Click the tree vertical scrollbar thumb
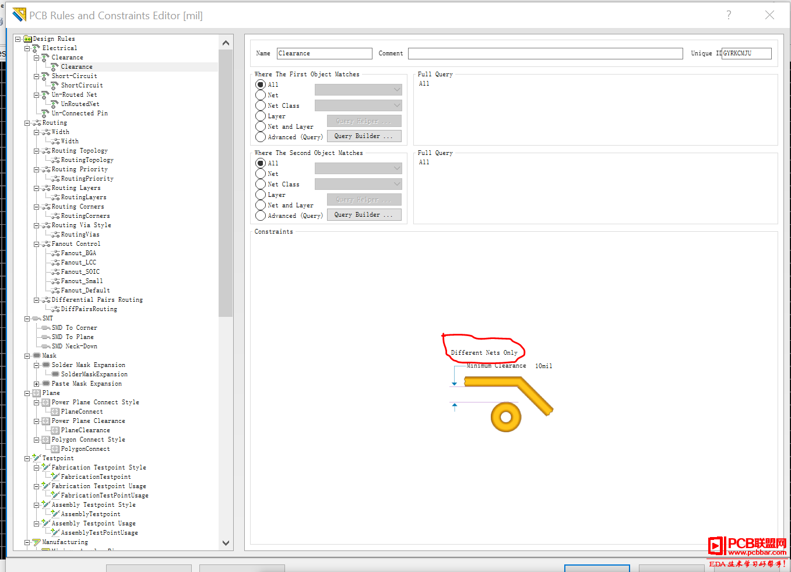The width and height of the screenshot is (791, 572). click(x=226, y=183)
